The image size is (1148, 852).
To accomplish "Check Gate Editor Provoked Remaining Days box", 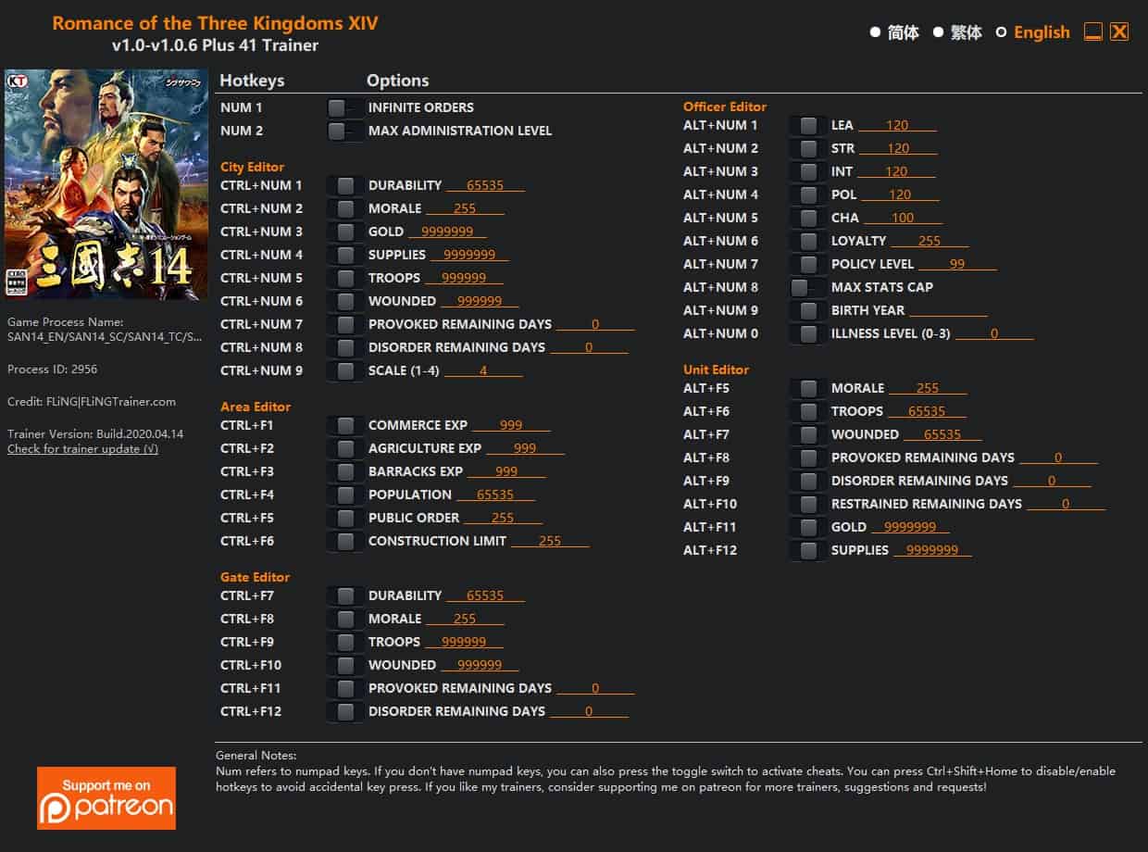I will (345, 688).
